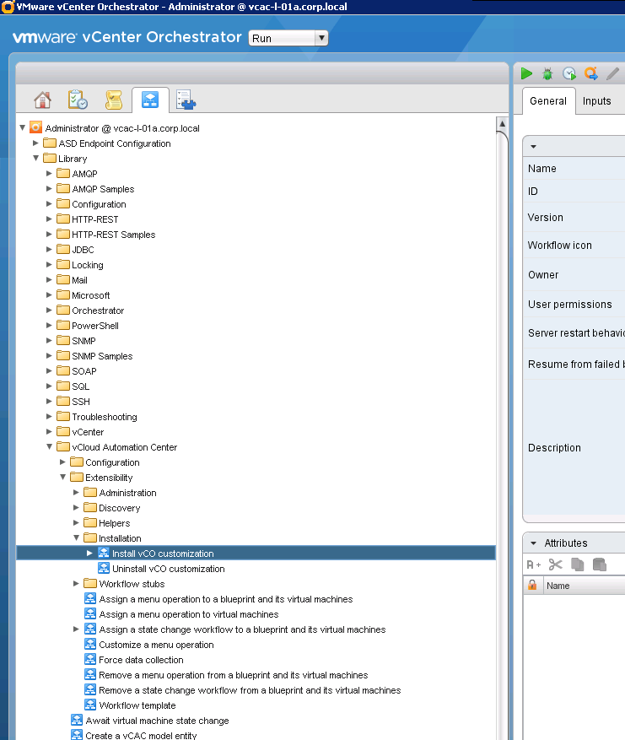Collapse the Installation folder
This screenshot has width=625, height=740.
pyautogui.click(x=77, y=537)
